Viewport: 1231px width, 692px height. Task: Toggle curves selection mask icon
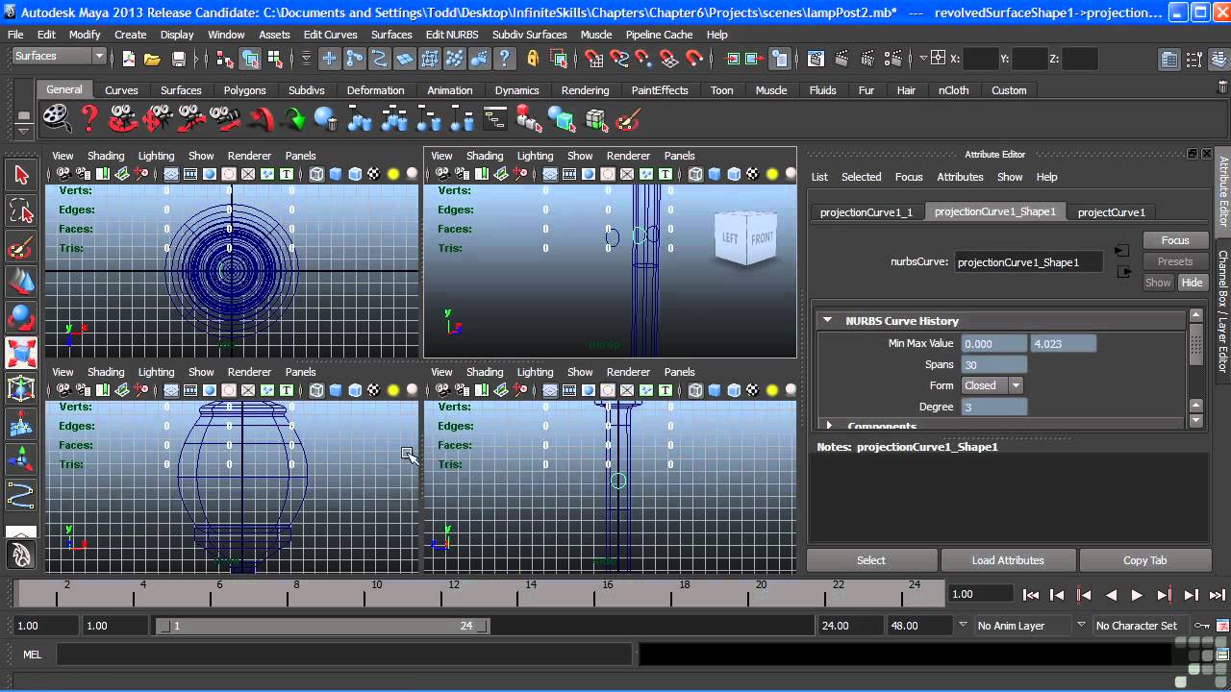[x=380, y=59]
